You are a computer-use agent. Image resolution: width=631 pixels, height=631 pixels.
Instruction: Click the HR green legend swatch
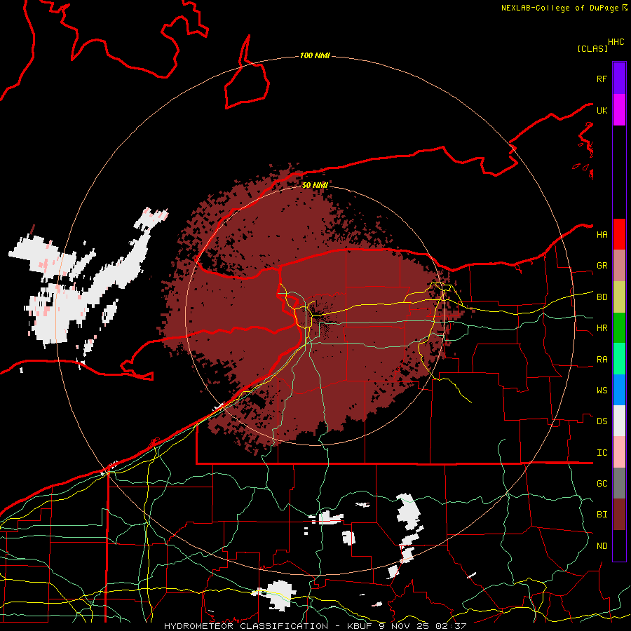(x=619, y=328)
